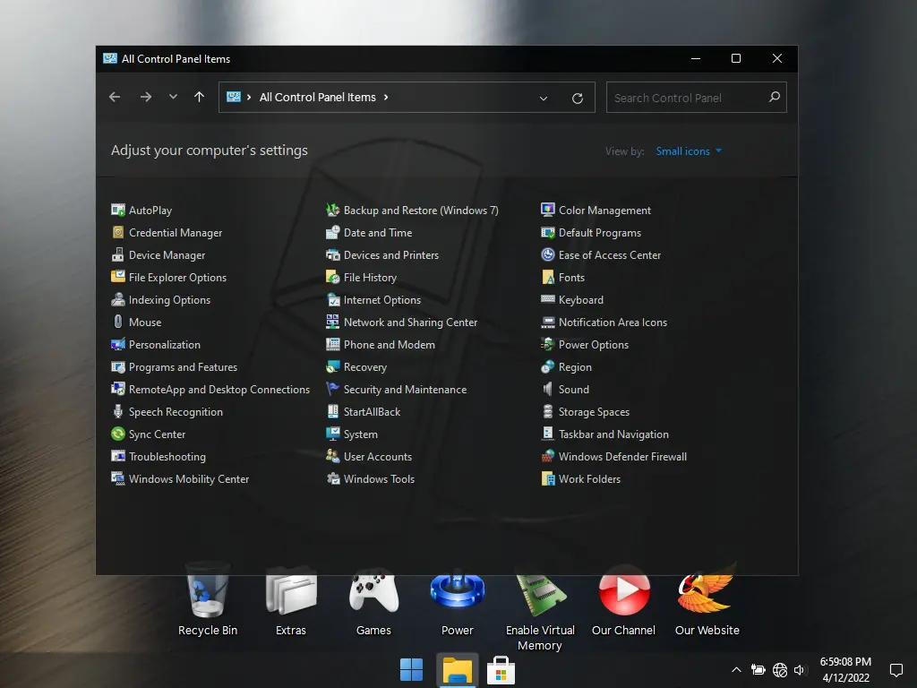The width and height of the screenshot is (917, 688).
Task: Click the File Explorer Options folder icon
Action: pos(118,278)
